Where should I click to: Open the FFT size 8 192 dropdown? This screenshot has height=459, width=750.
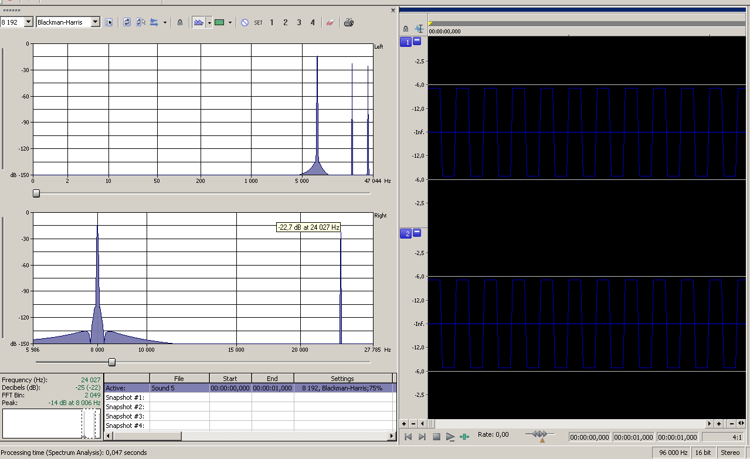[28, 22]
